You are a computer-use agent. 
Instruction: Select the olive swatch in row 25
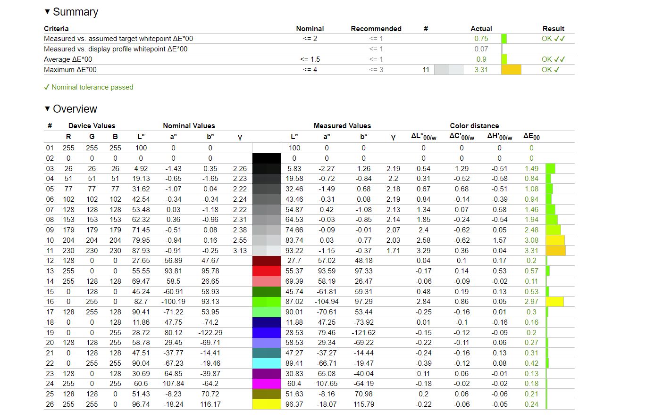tap(267, 394)
